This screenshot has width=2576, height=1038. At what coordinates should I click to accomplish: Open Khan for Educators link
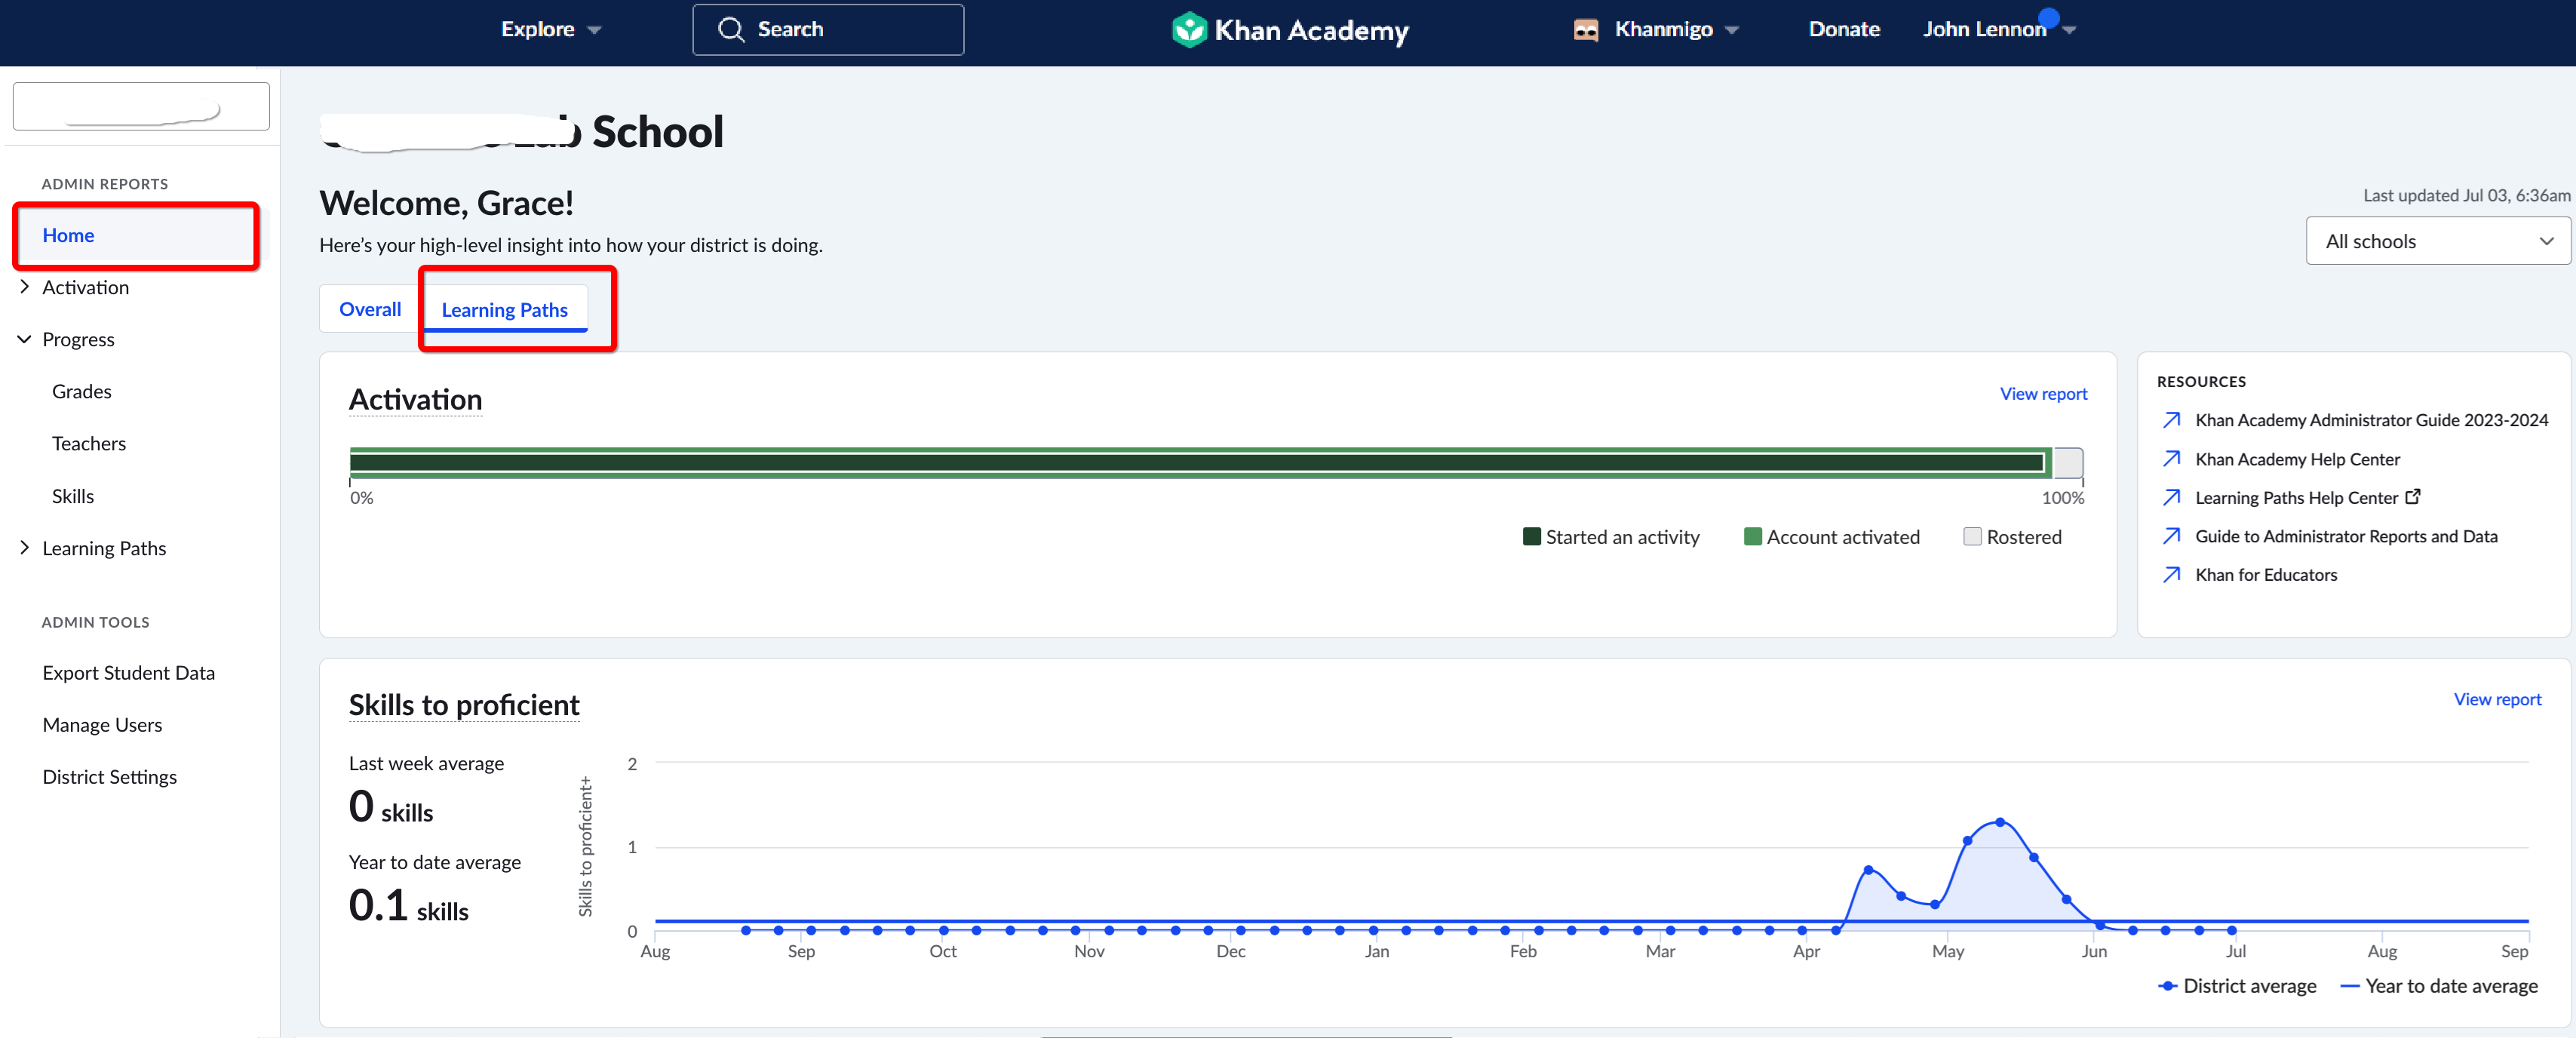click(2266, 575)
